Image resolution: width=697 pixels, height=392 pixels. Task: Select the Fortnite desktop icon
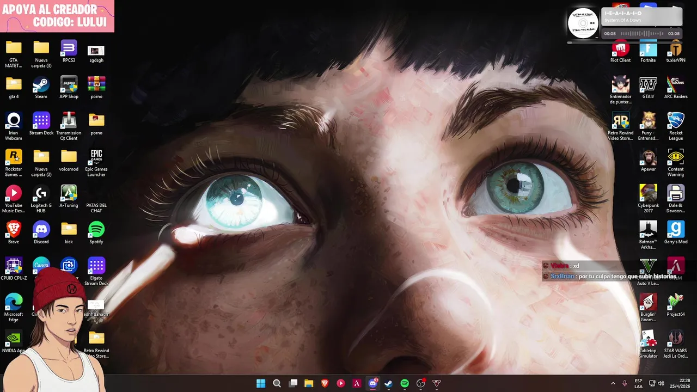tap(648, 52)
